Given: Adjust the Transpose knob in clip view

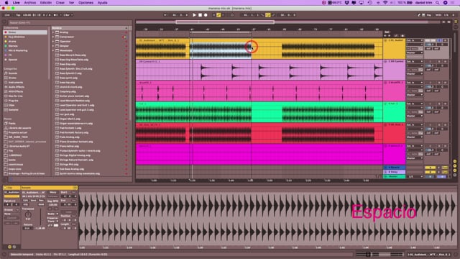Looking at the screenshot, I should point(28,214).
